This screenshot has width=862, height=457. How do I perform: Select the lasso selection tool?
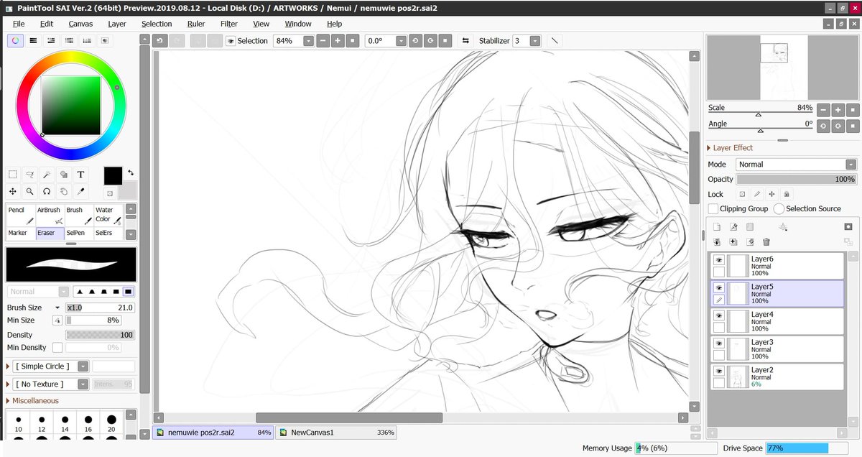point(30,174)
